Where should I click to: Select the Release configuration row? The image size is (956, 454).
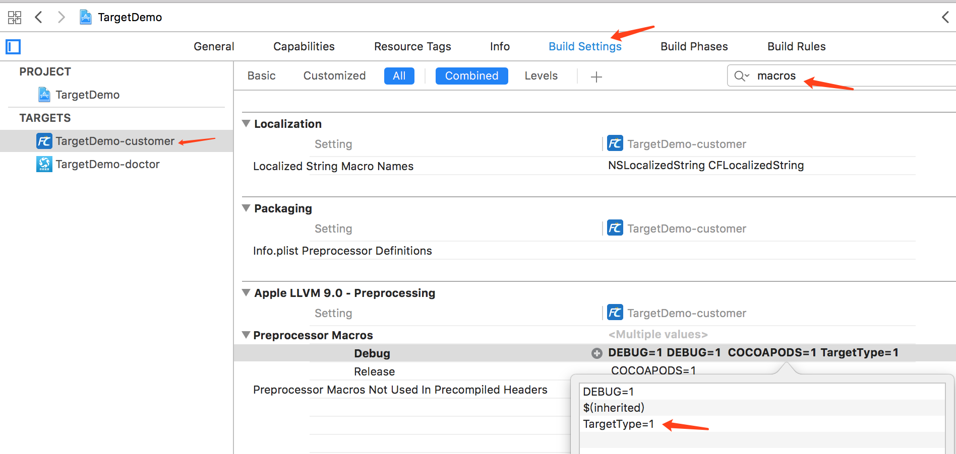(x=374, y=371)
